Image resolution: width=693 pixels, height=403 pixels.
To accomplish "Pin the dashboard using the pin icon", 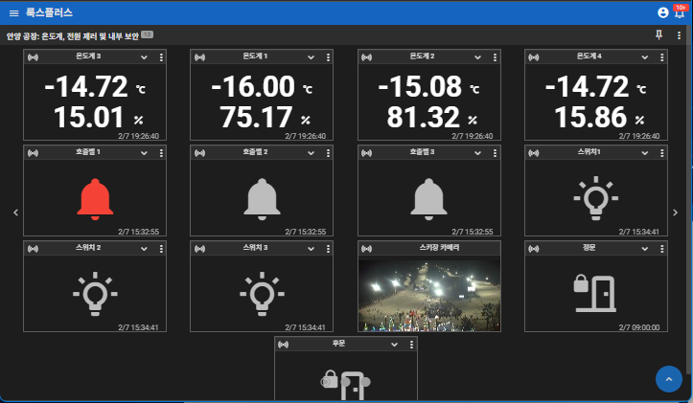I will click(x=658, y=35).
